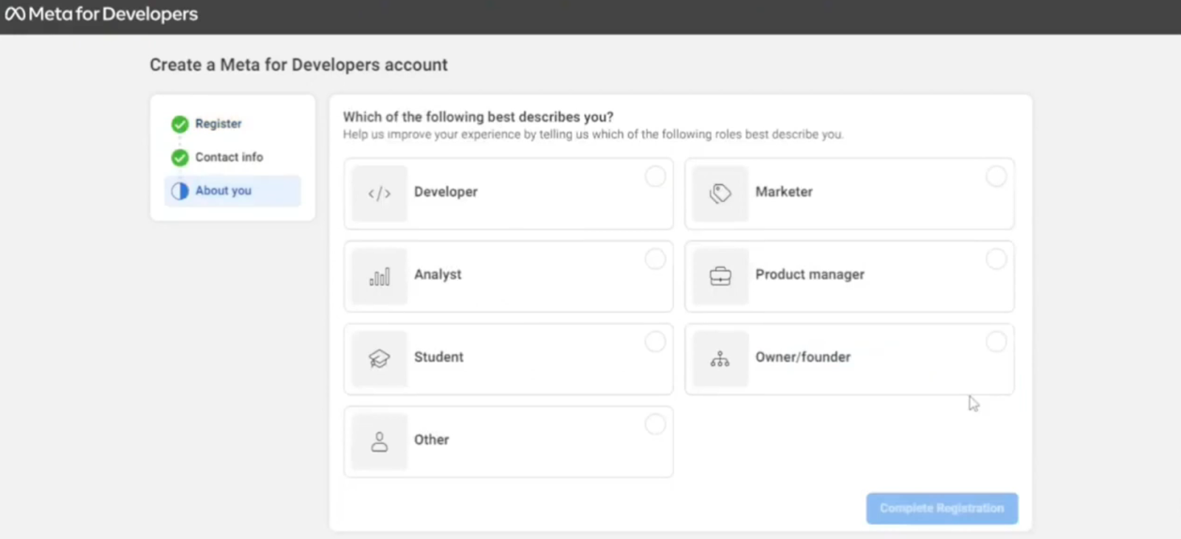Select the Product manager radio button
The image size is (1181, 539).
(996, 259)
